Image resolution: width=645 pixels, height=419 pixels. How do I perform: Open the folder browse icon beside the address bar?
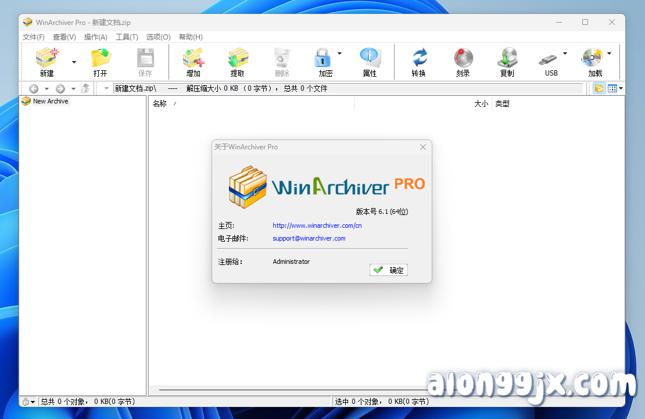click(x=599, y=88)
